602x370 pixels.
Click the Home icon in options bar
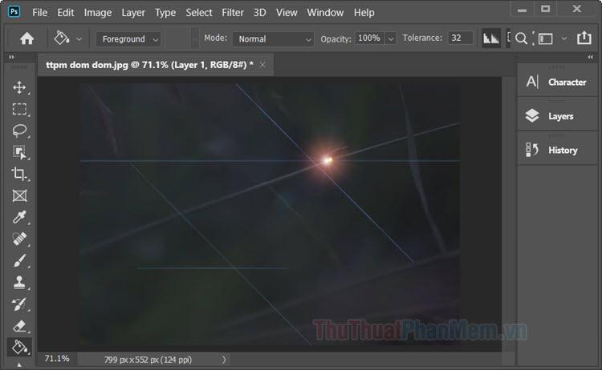click(x=26, y=38)
